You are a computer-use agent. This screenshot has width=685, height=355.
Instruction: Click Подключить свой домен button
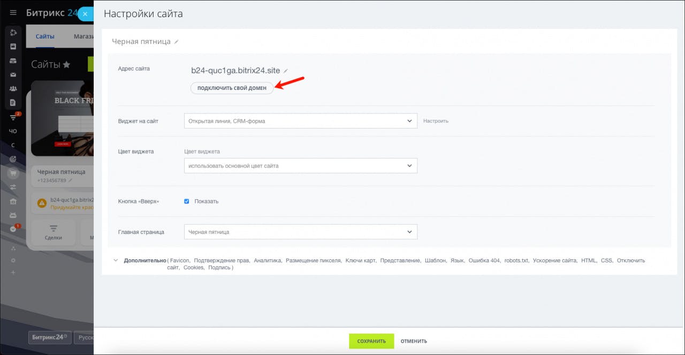point(232,88)
